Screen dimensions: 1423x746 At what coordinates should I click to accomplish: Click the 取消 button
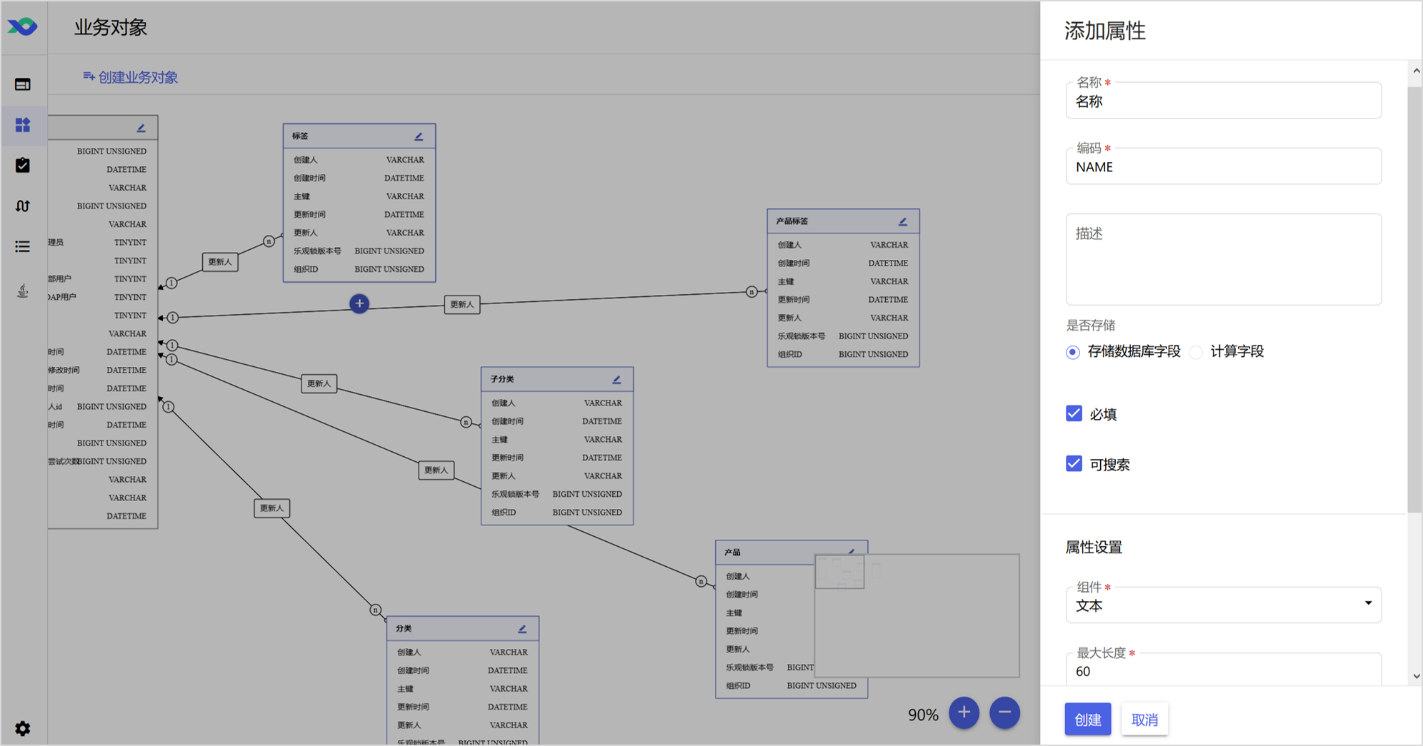pyautogui.click(x=1144, y=719)
